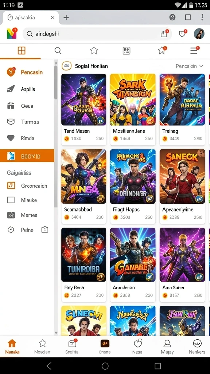Select the checklist board tab
This screenshot has width=210, height=374.
126,50
